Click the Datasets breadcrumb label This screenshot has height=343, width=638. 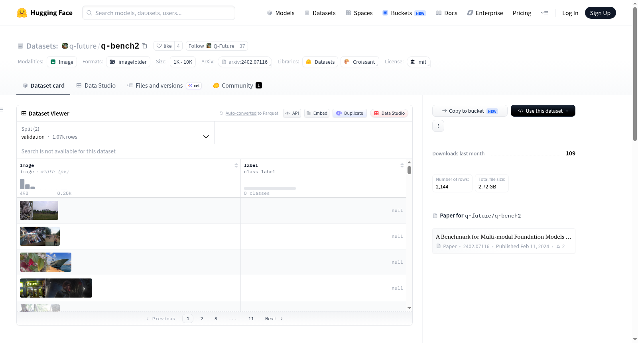[42, 46]
